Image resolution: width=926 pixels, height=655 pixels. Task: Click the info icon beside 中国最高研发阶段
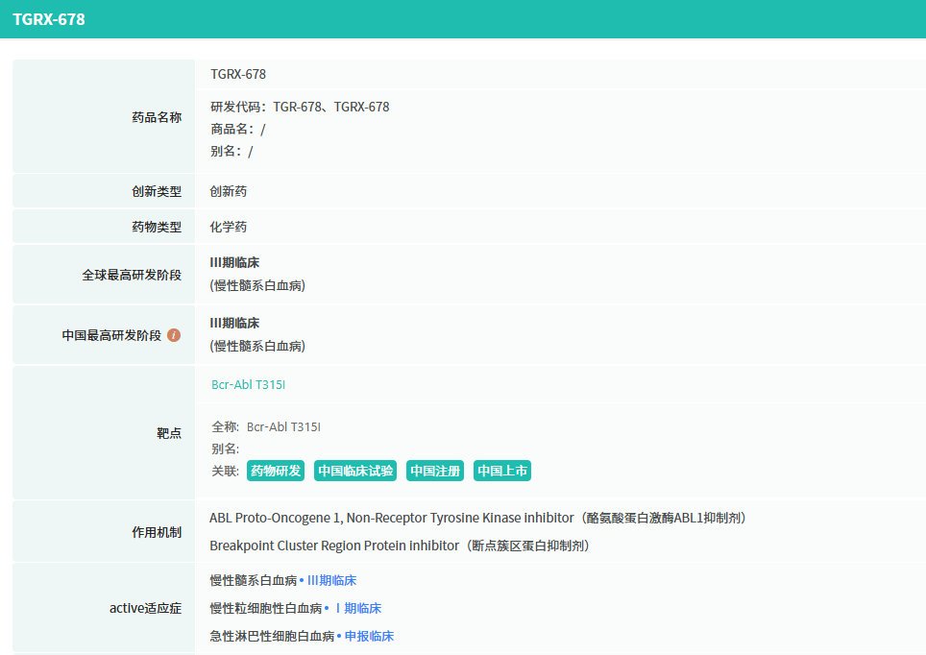click(x=174, y=335)
